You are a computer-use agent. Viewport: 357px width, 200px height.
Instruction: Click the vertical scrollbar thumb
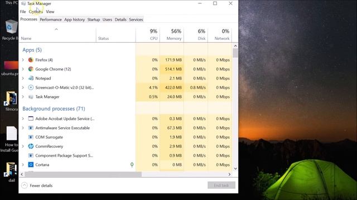(x=235, y=53)
